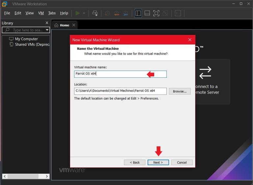
Task: Open the Snapshot Manager icon
Action: click(x=126, y=13)
